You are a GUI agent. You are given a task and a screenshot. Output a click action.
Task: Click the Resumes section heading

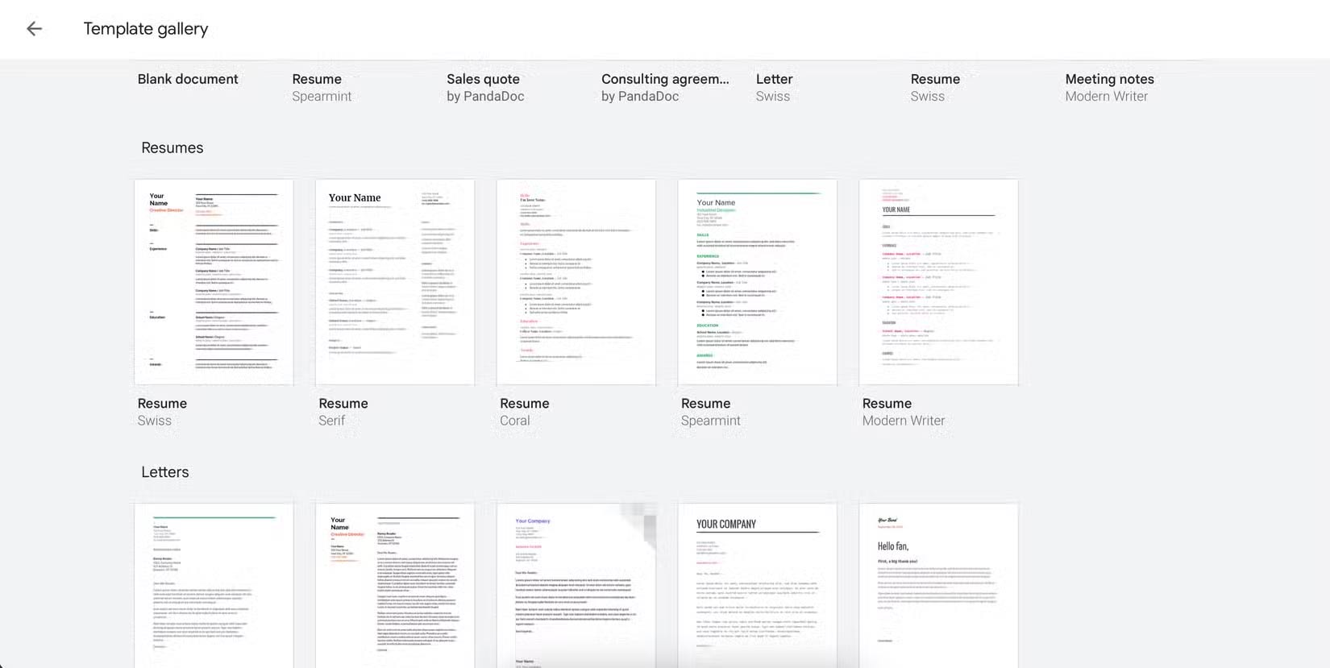[x=172, y=147]
